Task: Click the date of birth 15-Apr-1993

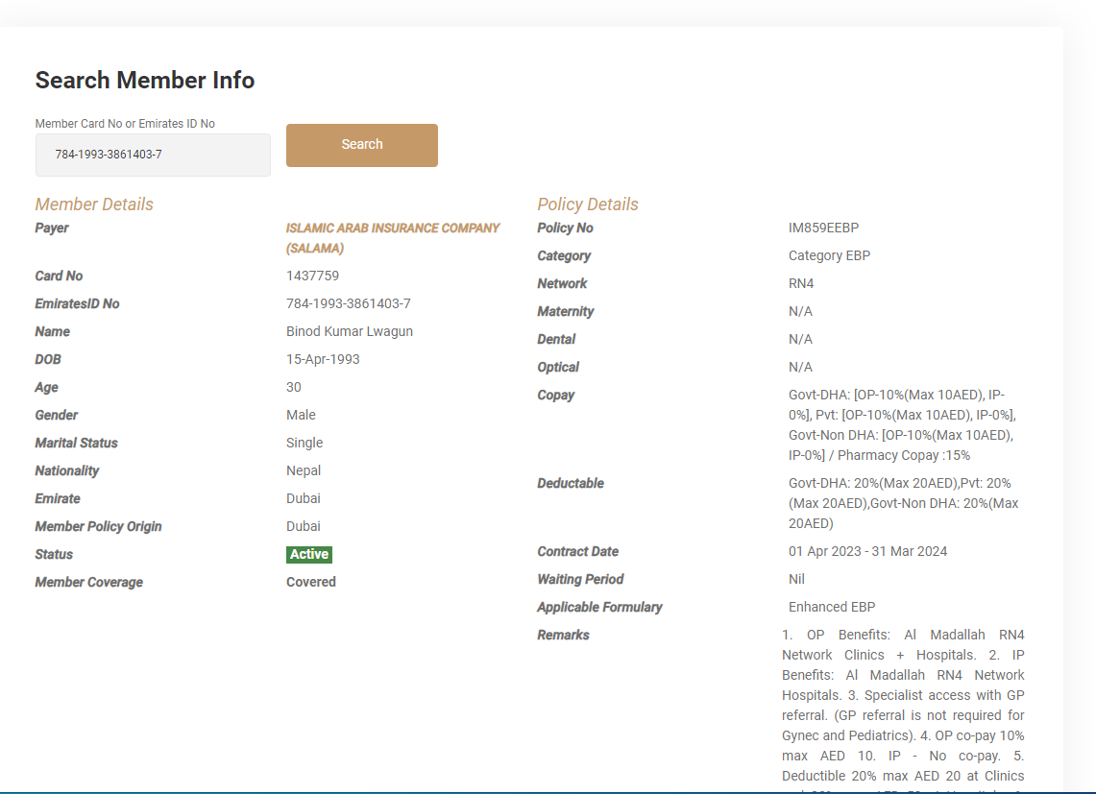Action: point(323,360)
